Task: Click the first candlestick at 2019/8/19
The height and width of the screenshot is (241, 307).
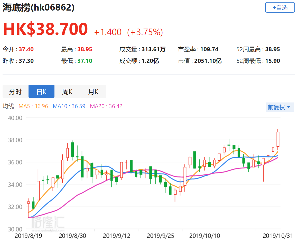Action: point(28,203)
